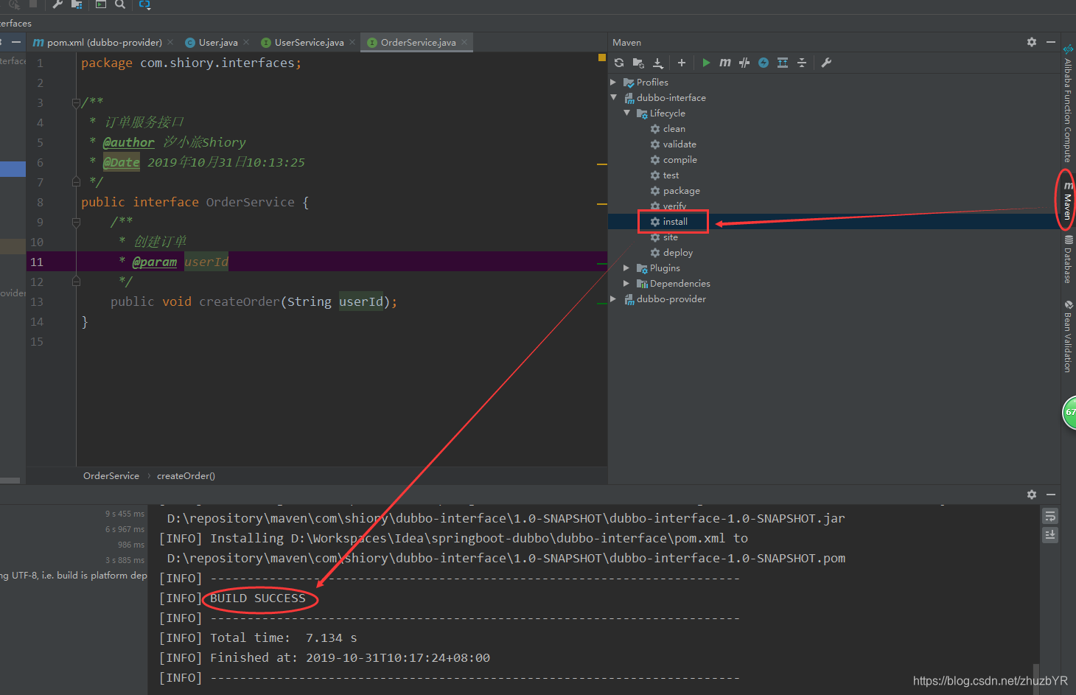Expand all nodes in Maven tree
1076x695 pixels.
(783, 63)
